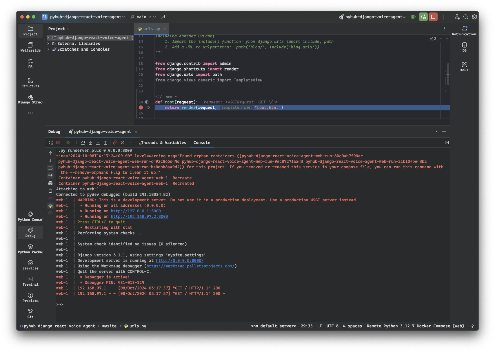Open the link http://0.0.0.0:8000/
This screenshot has width=495, height=352.
(180, 260)
